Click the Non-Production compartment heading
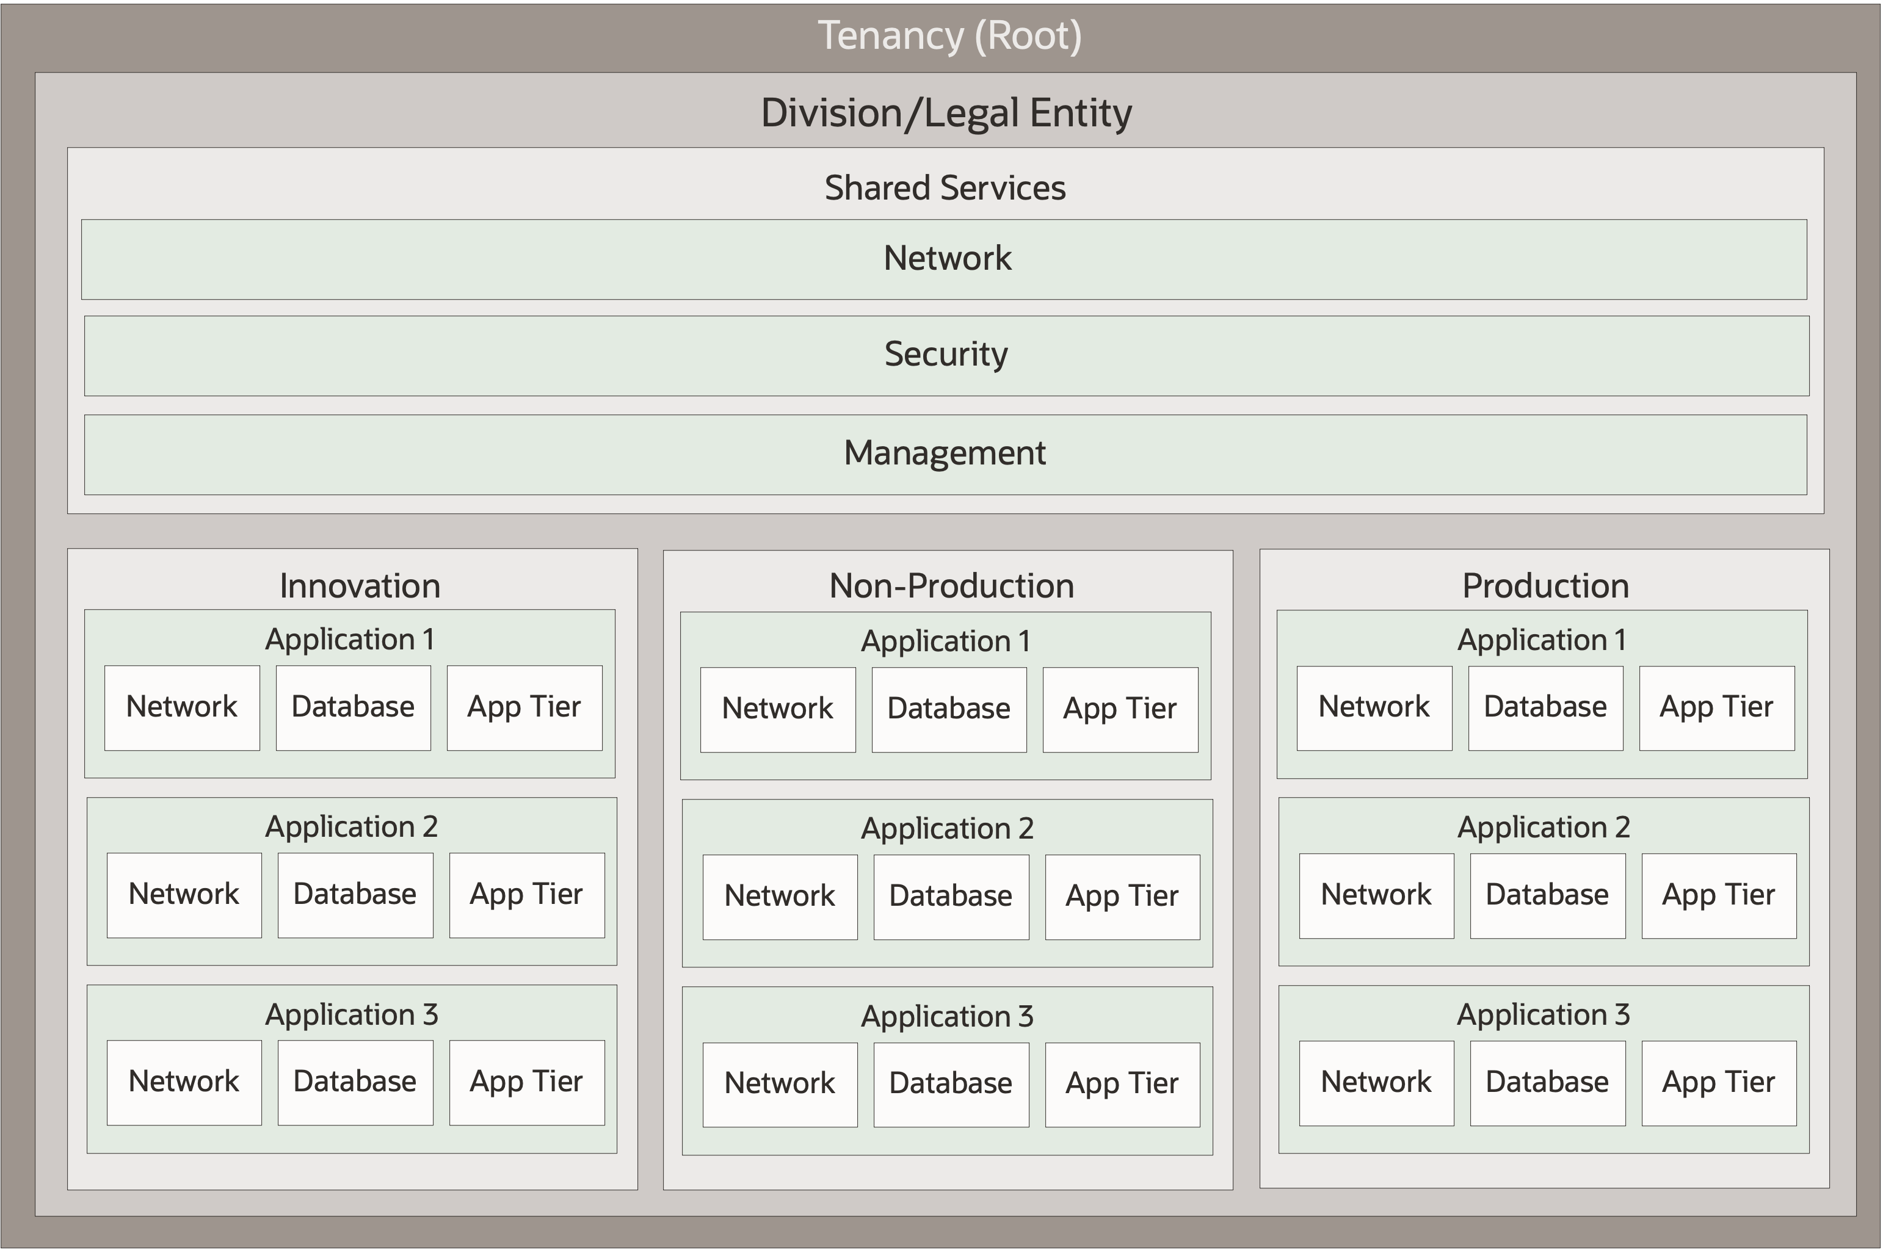Image resolution: width=1883 pixels, height=1250 pixels. click(x=951, y=586)
